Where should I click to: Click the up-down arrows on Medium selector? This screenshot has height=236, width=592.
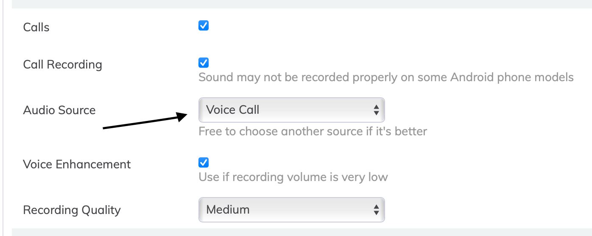click(376, 210)
